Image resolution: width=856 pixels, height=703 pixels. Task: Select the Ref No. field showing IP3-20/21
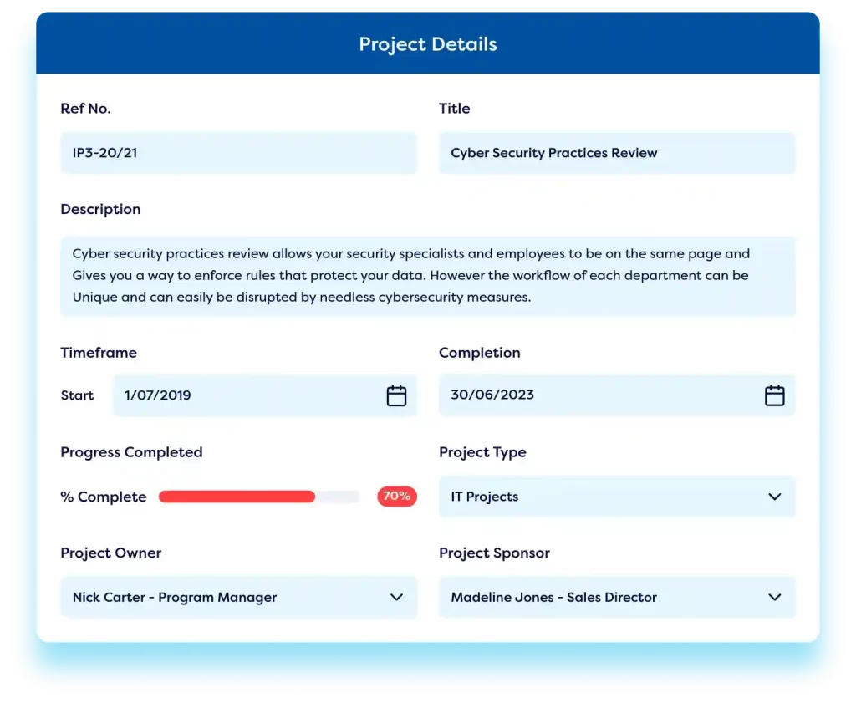tap(239, 153)
